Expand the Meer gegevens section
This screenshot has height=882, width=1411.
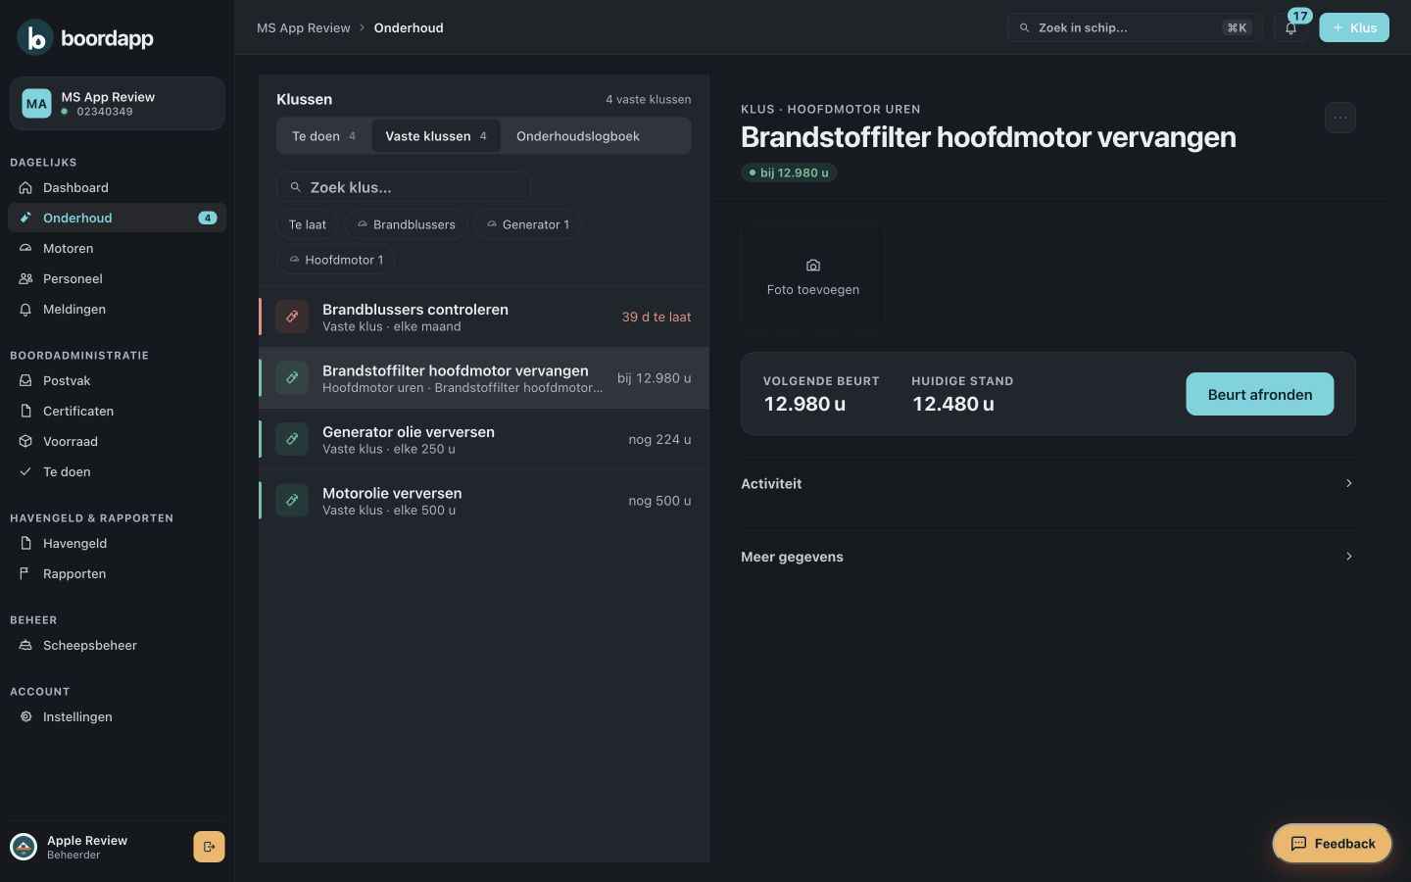pos(1047,557)
